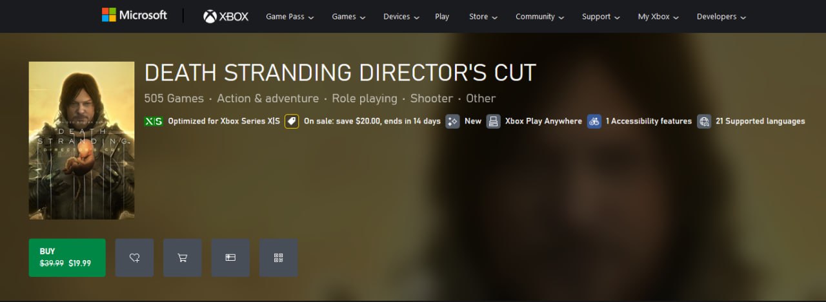
Task: Click the accessibility features icon
Action: pyautogui.click(x=594, y=121)
